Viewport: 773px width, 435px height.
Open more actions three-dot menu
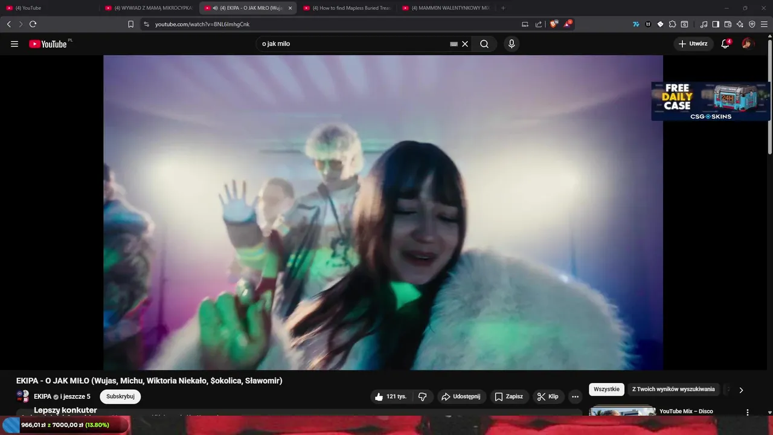(575, 397)
